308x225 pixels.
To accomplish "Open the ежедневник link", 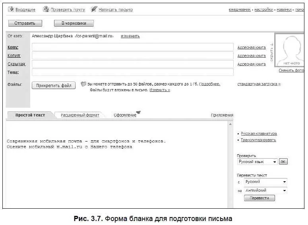I will point(240,10).
